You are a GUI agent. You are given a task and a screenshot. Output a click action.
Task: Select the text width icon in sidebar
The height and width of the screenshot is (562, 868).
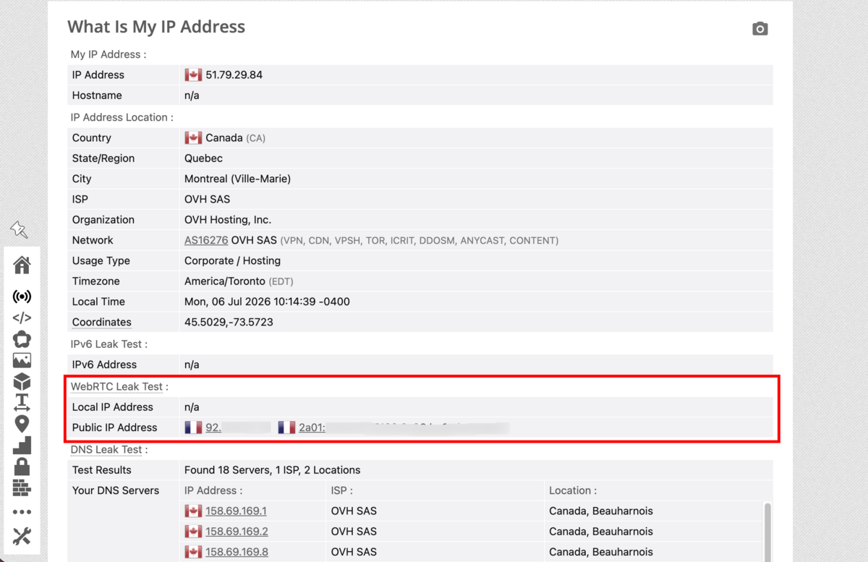[22, 403]
